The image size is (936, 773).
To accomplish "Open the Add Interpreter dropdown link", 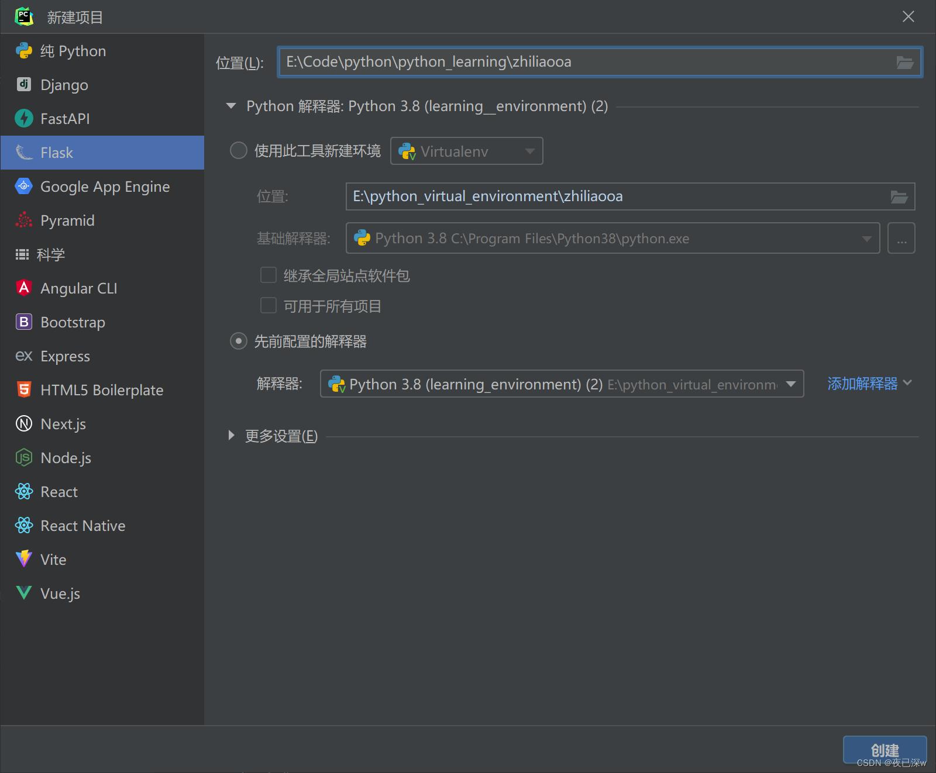I will point(869,384).
